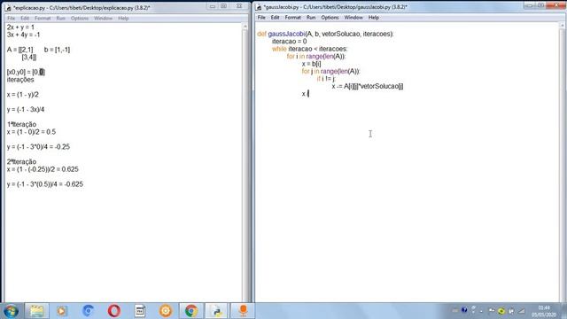
Task: Click 'x = (1 - 0)/2 = 0.5' line
Action: click(32, 132)
